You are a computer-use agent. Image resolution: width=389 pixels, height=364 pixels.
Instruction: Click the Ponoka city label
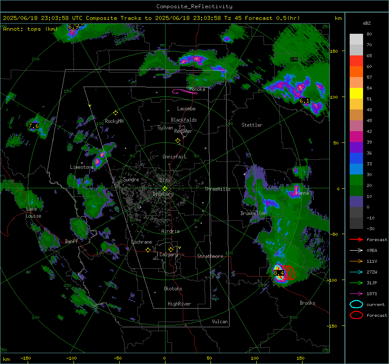coord(197,89)
